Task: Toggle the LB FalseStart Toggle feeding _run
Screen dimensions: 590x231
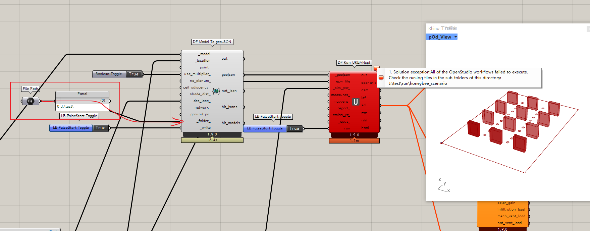Action: (x=294, y=128)
